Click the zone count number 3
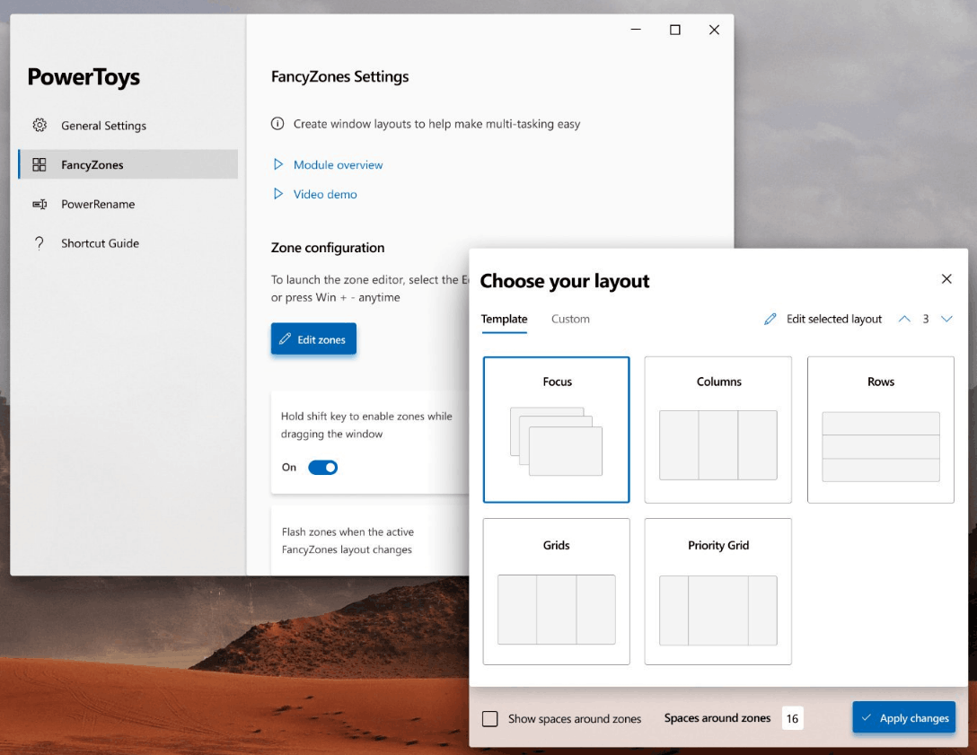The width and height of the screenshot is (977, 755). coord(925,319)
